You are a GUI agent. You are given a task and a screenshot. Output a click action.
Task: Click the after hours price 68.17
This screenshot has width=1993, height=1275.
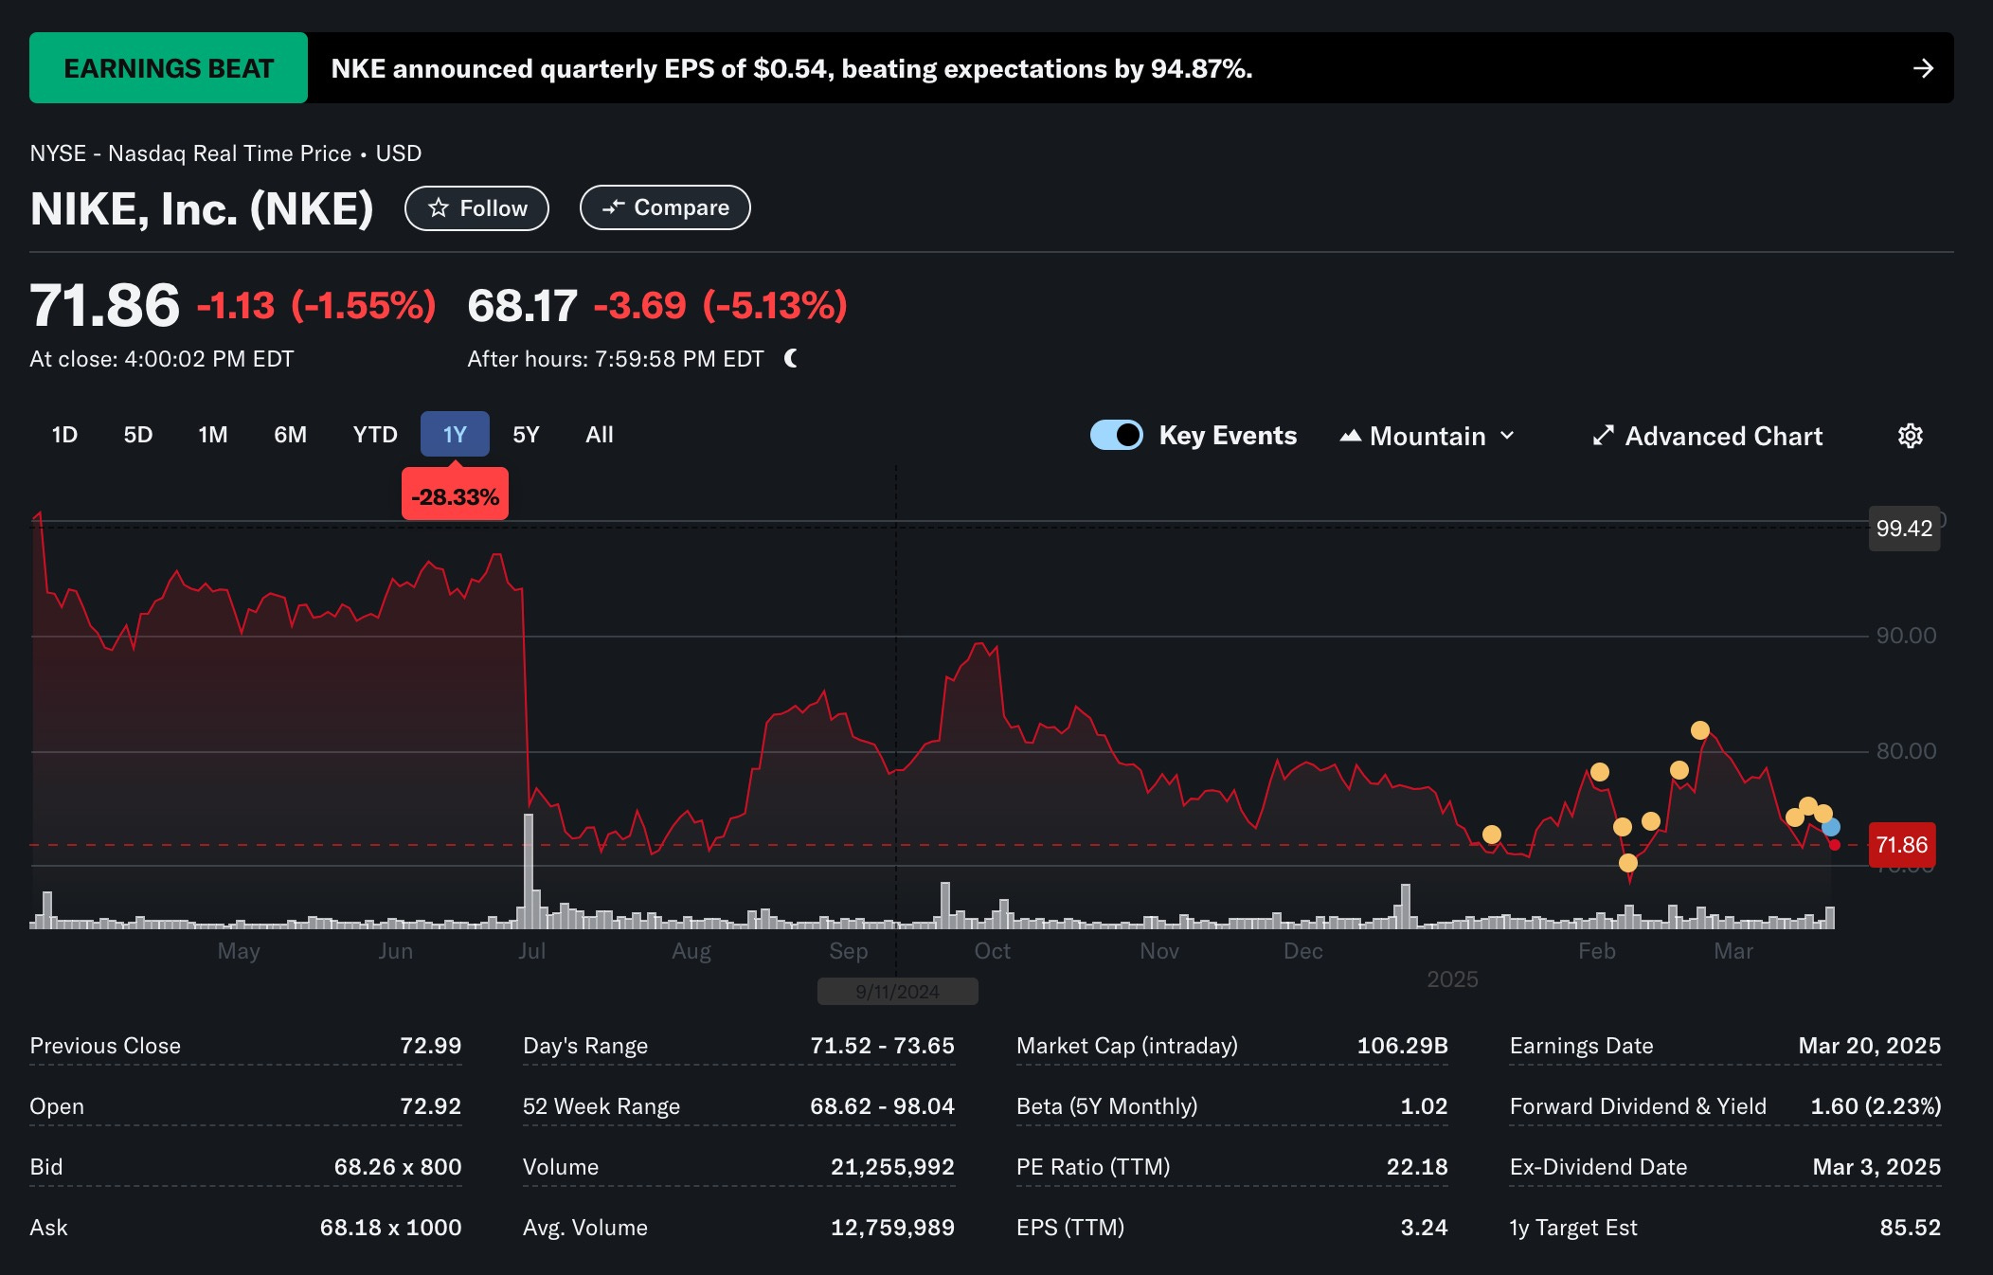(x=522, y=305)
